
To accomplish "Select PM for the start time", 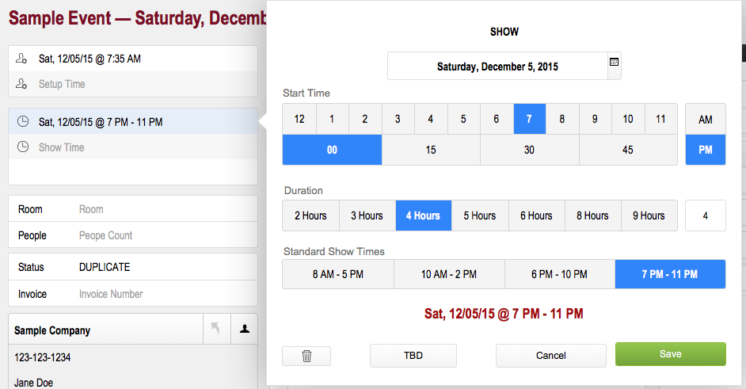I will click(706, 150).
